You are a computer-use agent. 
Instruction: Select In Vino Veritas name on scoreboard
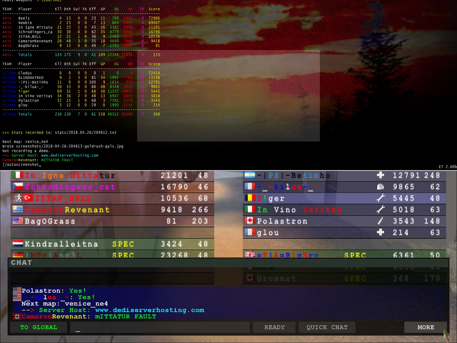[299, 210]
